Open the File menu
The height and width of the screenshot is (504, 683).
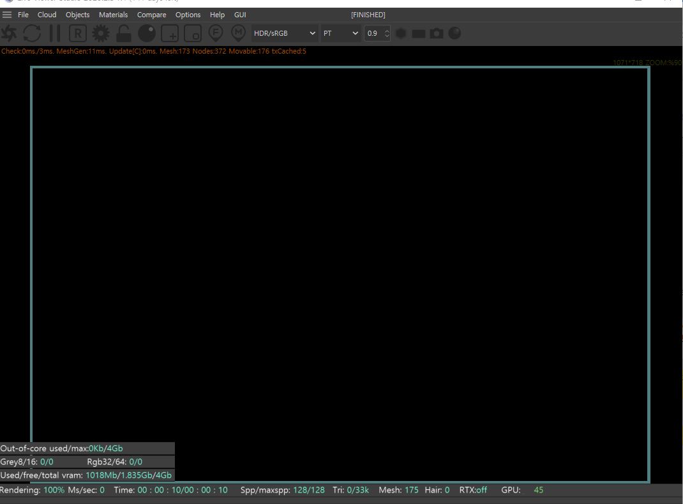coord(23,15)
